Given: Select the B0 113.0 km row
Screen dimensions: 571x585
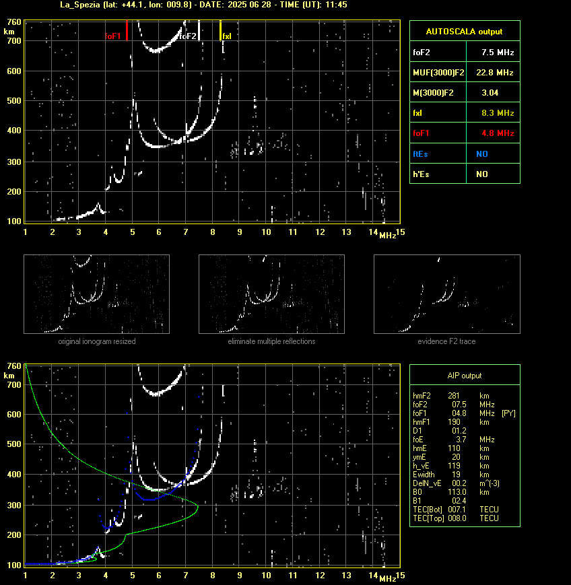Looking at the screenshot, I should (x=451, y=492).
